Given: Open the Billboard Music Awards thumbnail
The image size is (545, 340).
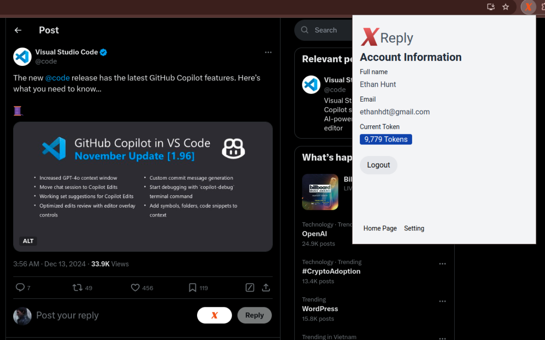Looking at the screenshot, I should (320, 192).
